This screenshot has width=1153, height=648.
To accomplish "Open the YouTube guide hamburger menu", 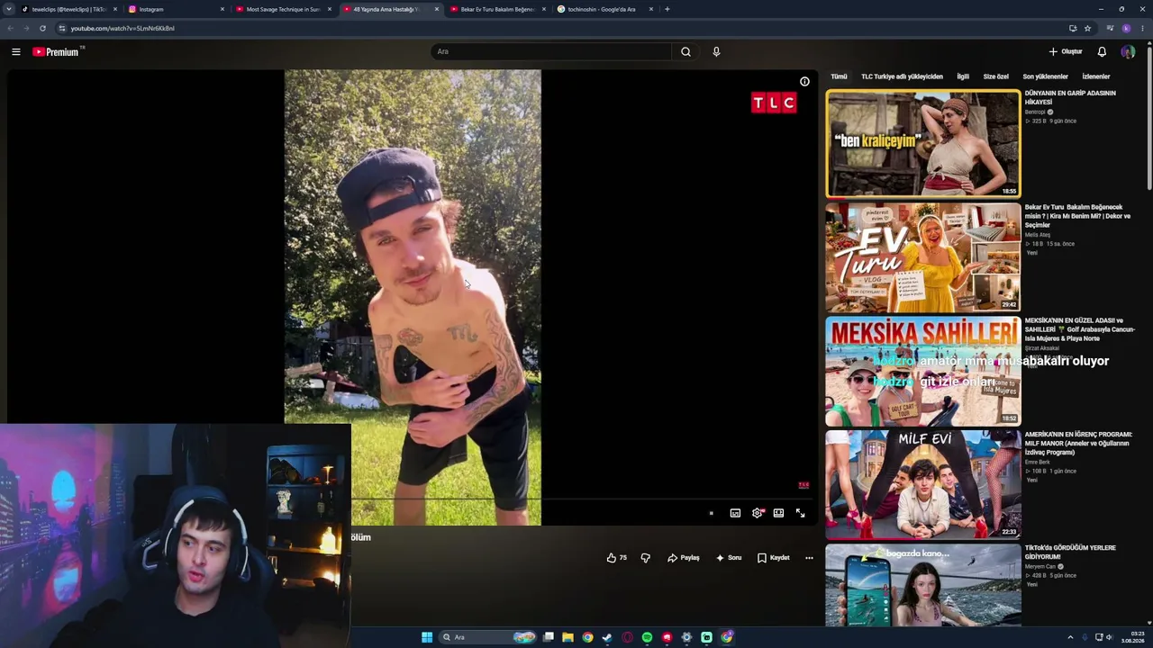I will click(x=15, y=52).
